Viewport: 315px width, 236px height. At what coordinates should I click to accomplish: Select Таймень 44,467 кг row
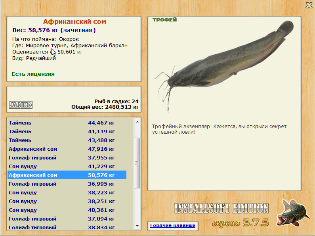pos(67,123)
